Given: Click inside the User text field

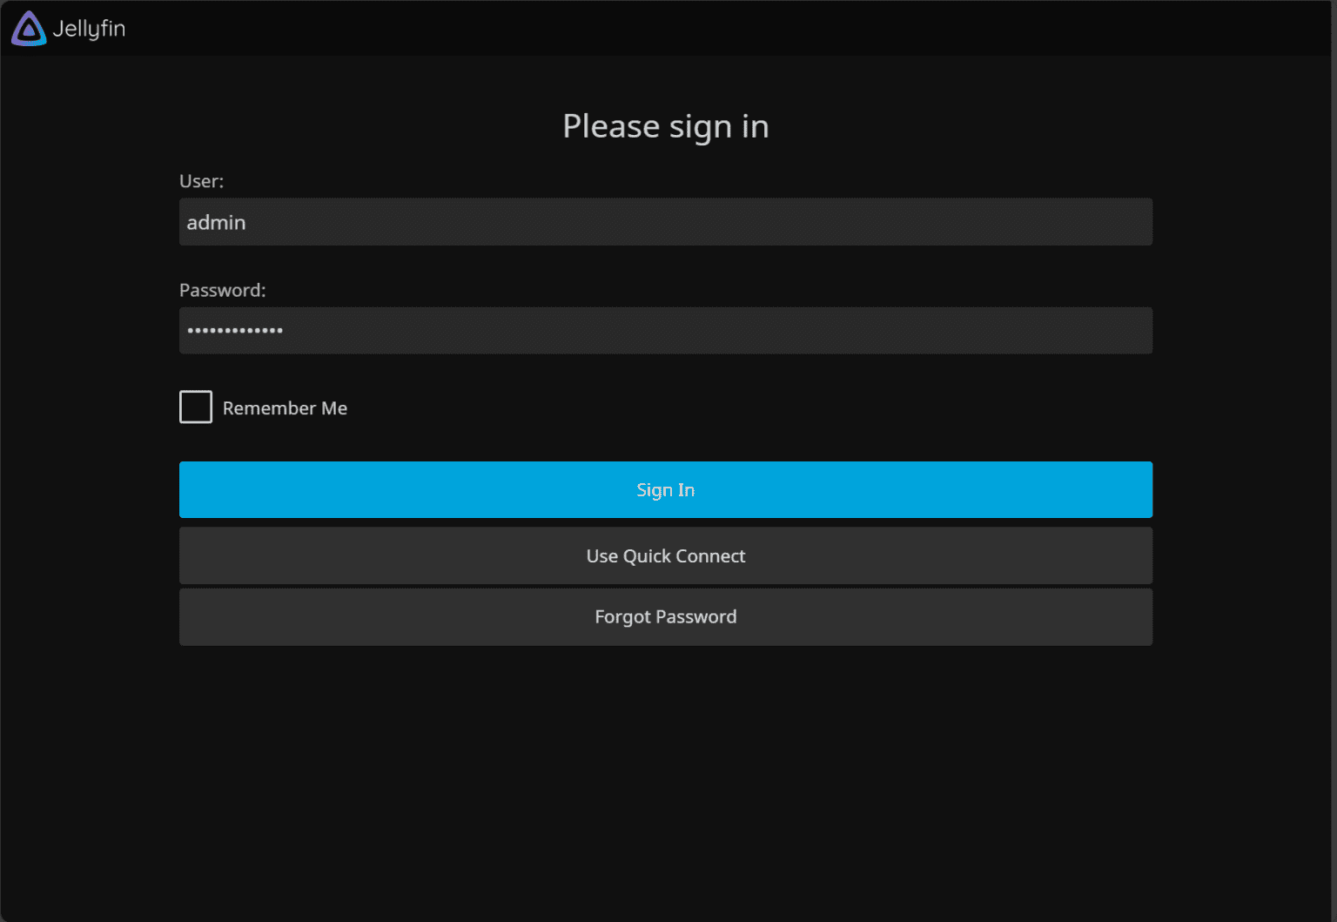Looking at the screenshot, I should coord(665,222).
